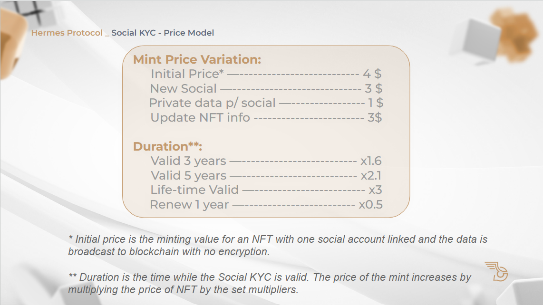Click the initial price footnote paragraph

(x=277, y=245)
